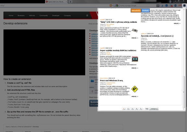This screenshot has width=187, height=132.
Task: Click the lock extension icon in the toolbar
Action: 162,5
